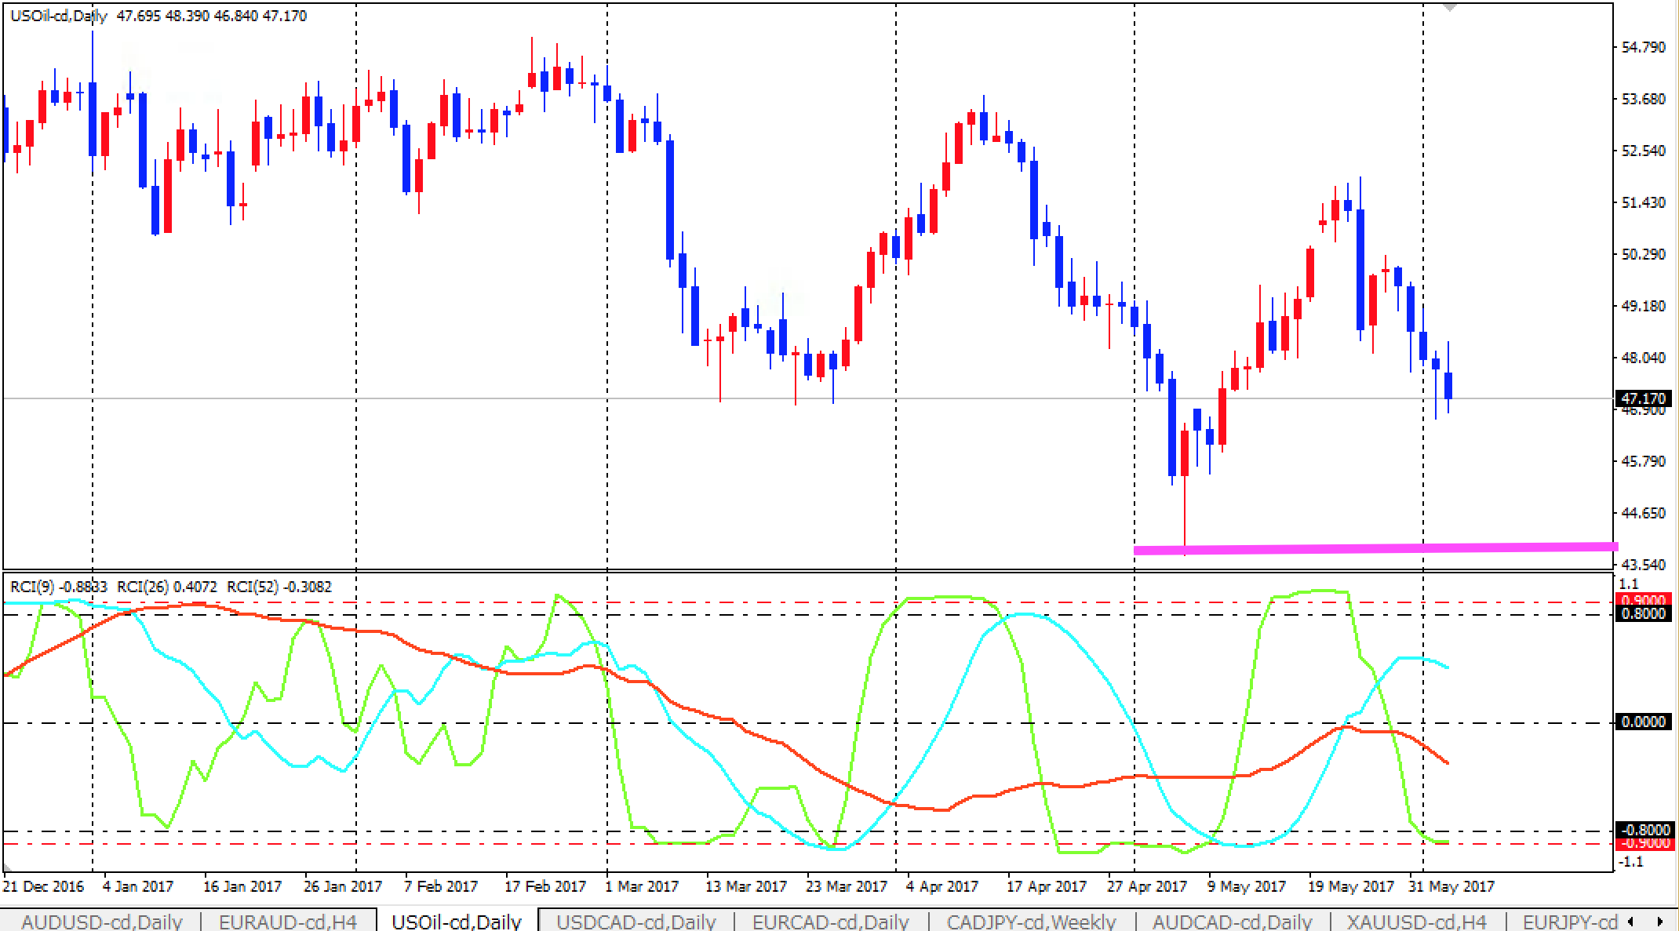Click the 0.0000 indicator level label
This screenshot has height=931, width=1679.
[1644, 722]
